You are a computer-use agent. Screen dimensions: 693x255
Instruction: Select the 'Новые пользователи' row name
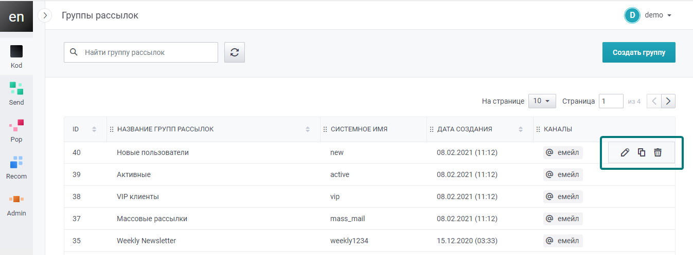pos(153,152)
